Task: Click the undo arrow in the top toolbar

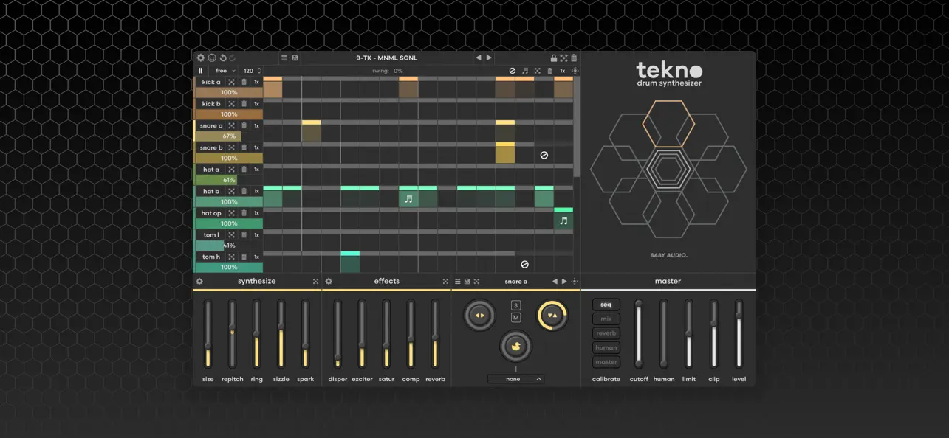Action: tap(222, 58)
